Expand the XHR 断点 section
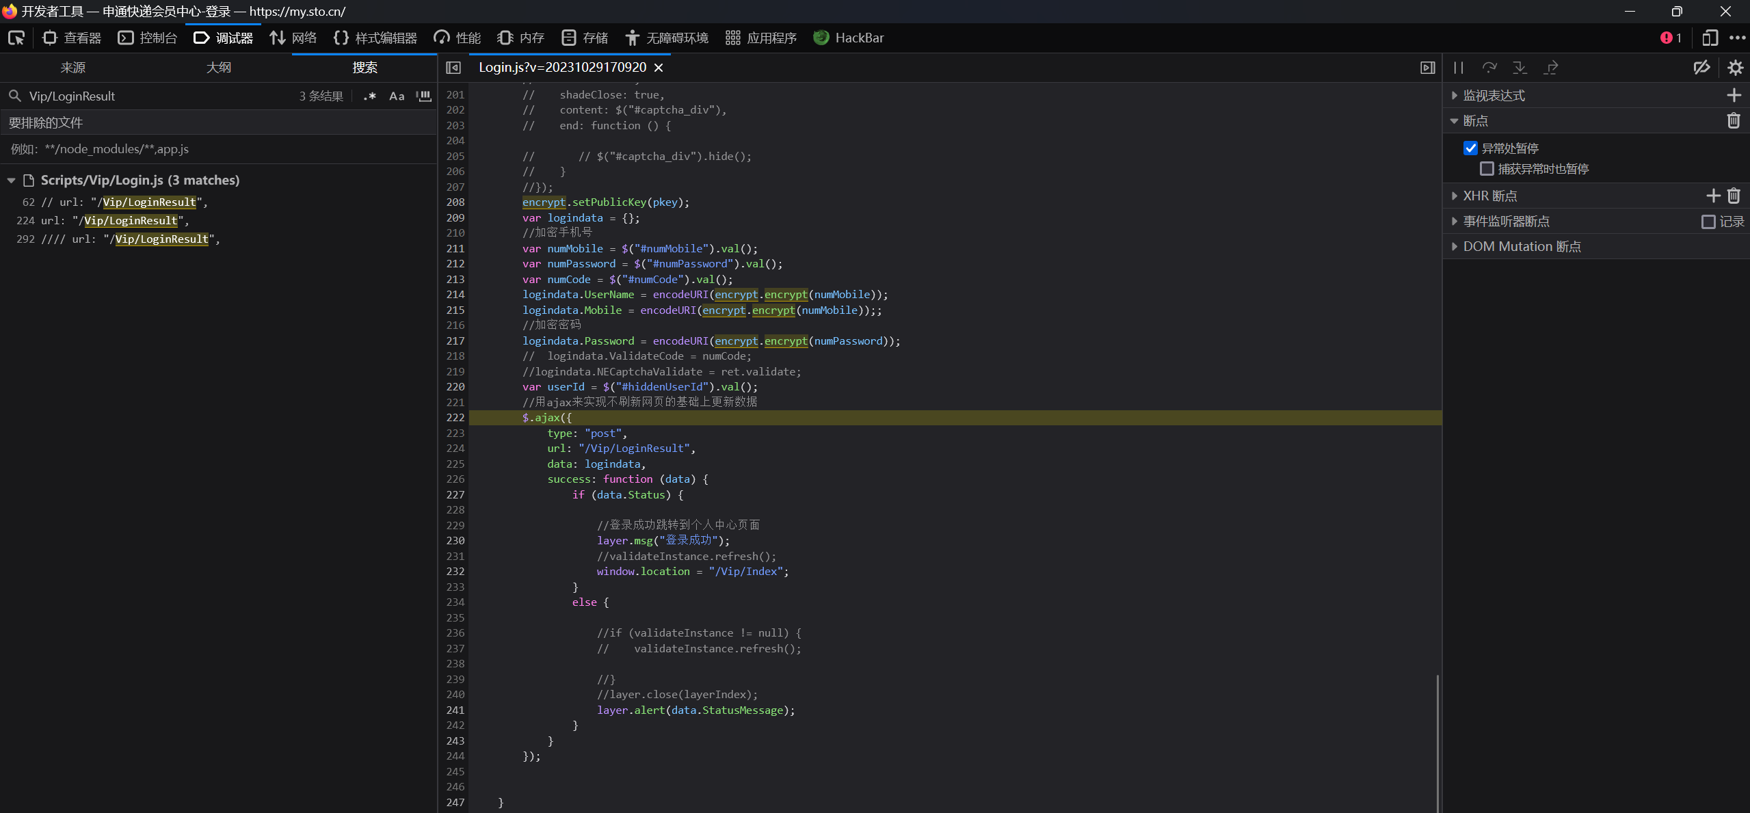 1455,196
